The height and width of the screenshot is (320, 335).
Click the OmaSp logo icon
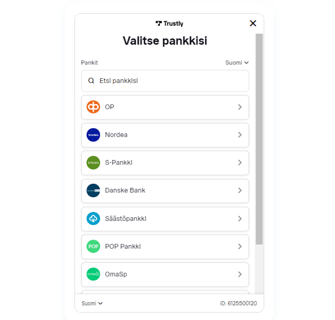(93, 274)
